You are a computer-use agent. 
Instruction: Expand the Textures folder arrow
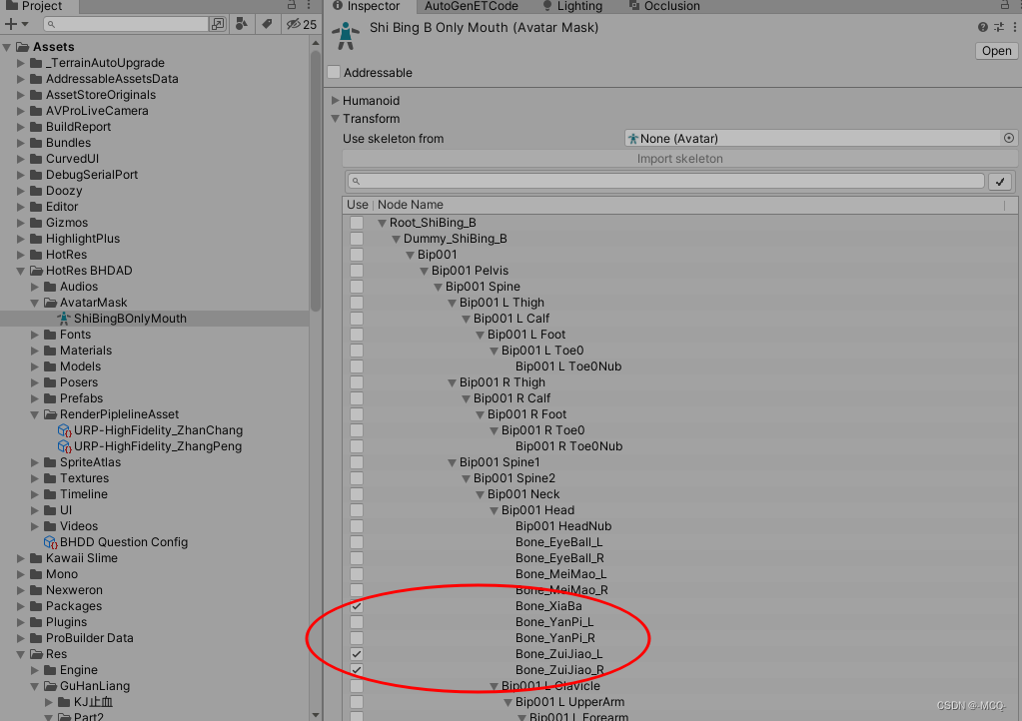[35, 478]
